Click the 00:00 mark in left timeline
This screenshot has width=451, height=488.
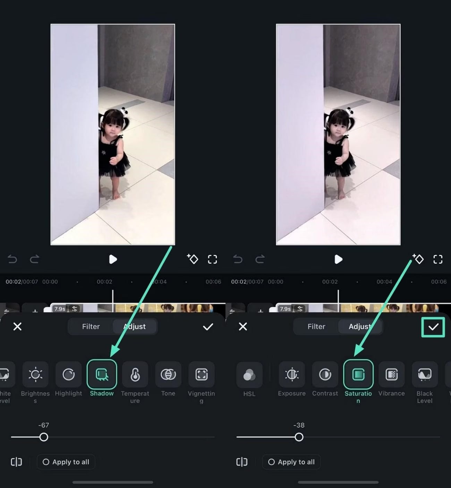[50, 282]
